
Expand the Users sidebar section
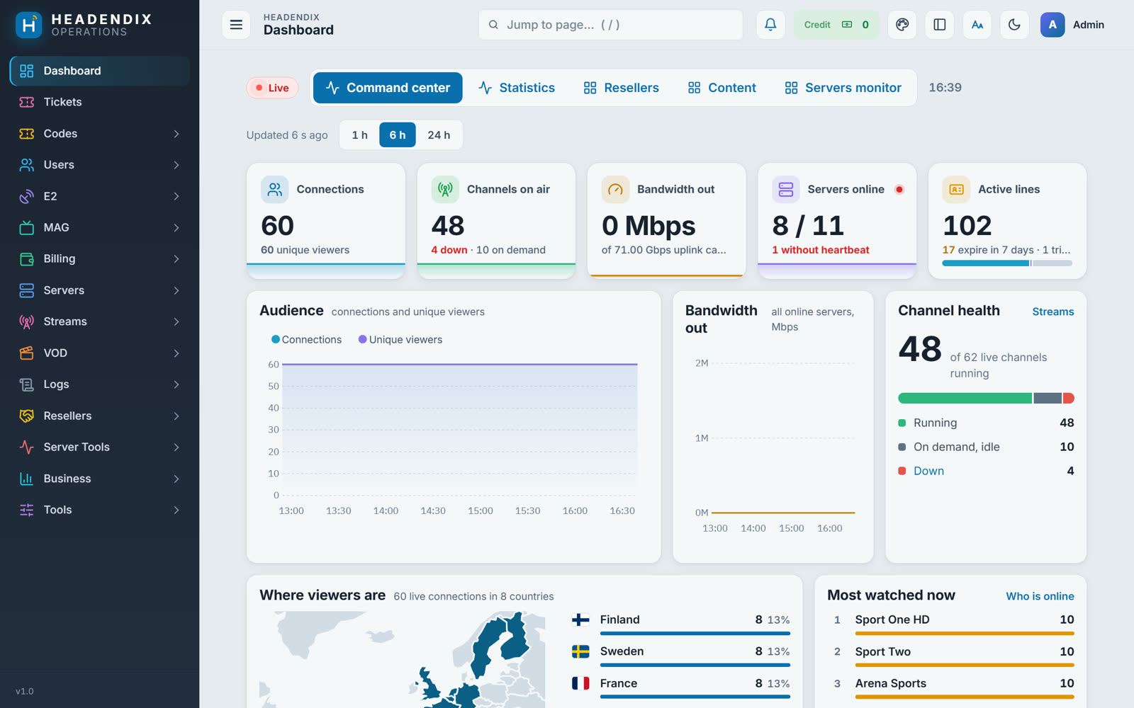tap(99, 165)
